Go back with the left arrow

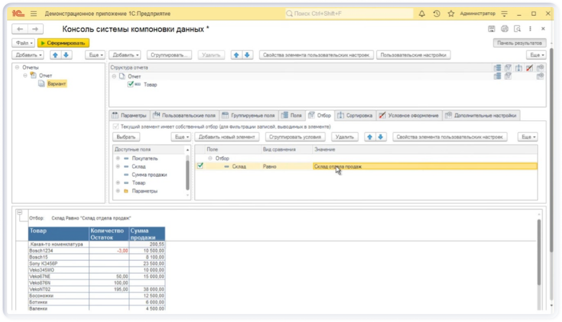[20, 29]
